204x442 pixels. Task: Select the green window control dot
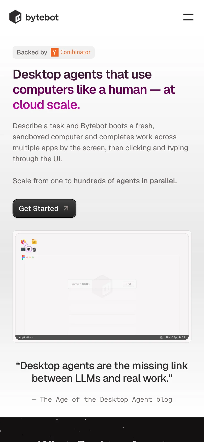click(x=32, y=257)
